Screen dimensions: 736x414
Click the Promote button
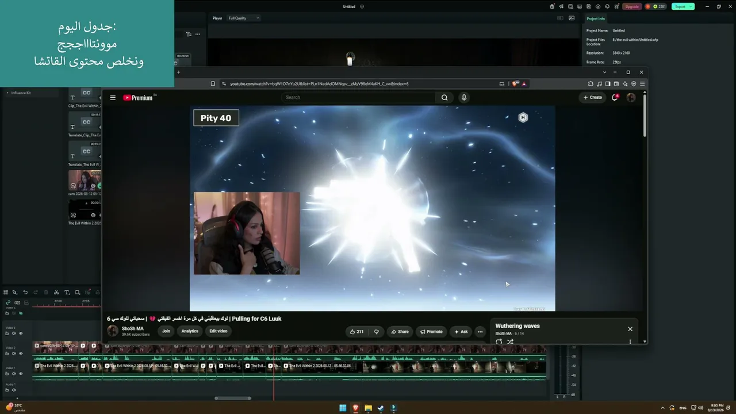coord(431,332)
